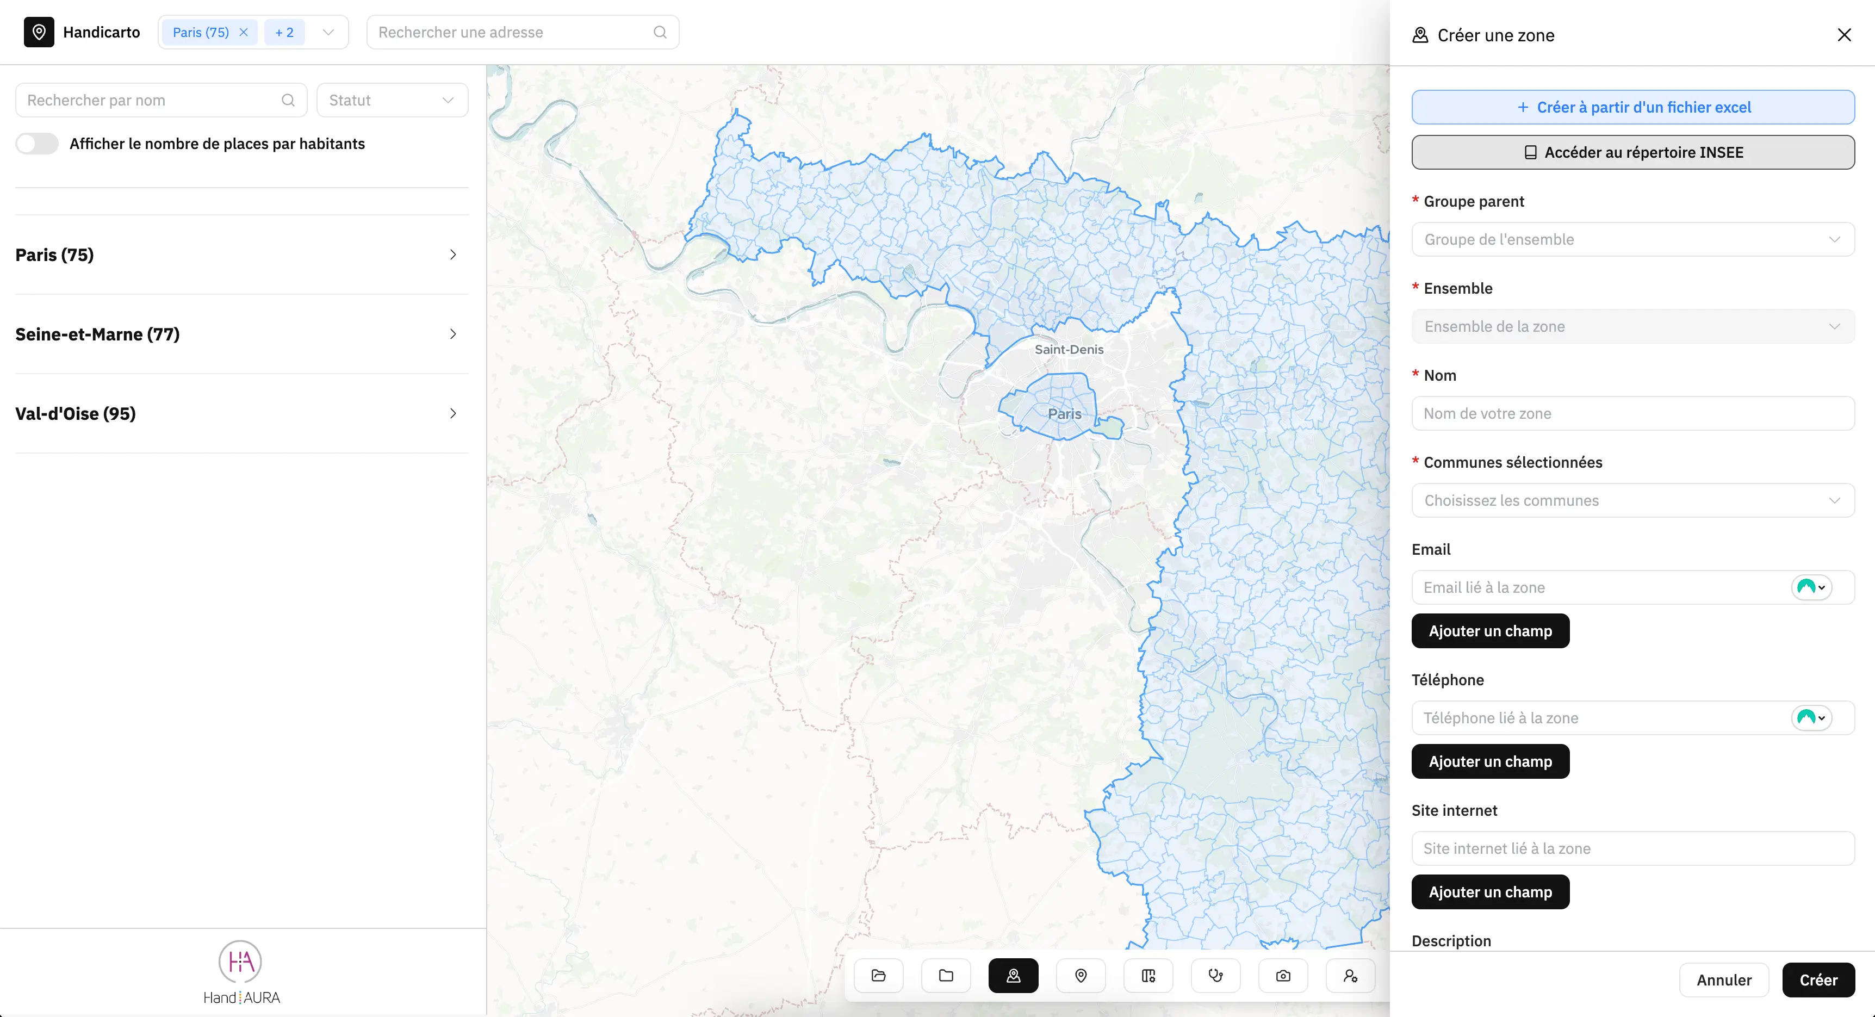The height and width of the screenshot is (1017, 1875).
Task: Click the Annuler button
Action: pyautogui.click(x=1723, y=980)
